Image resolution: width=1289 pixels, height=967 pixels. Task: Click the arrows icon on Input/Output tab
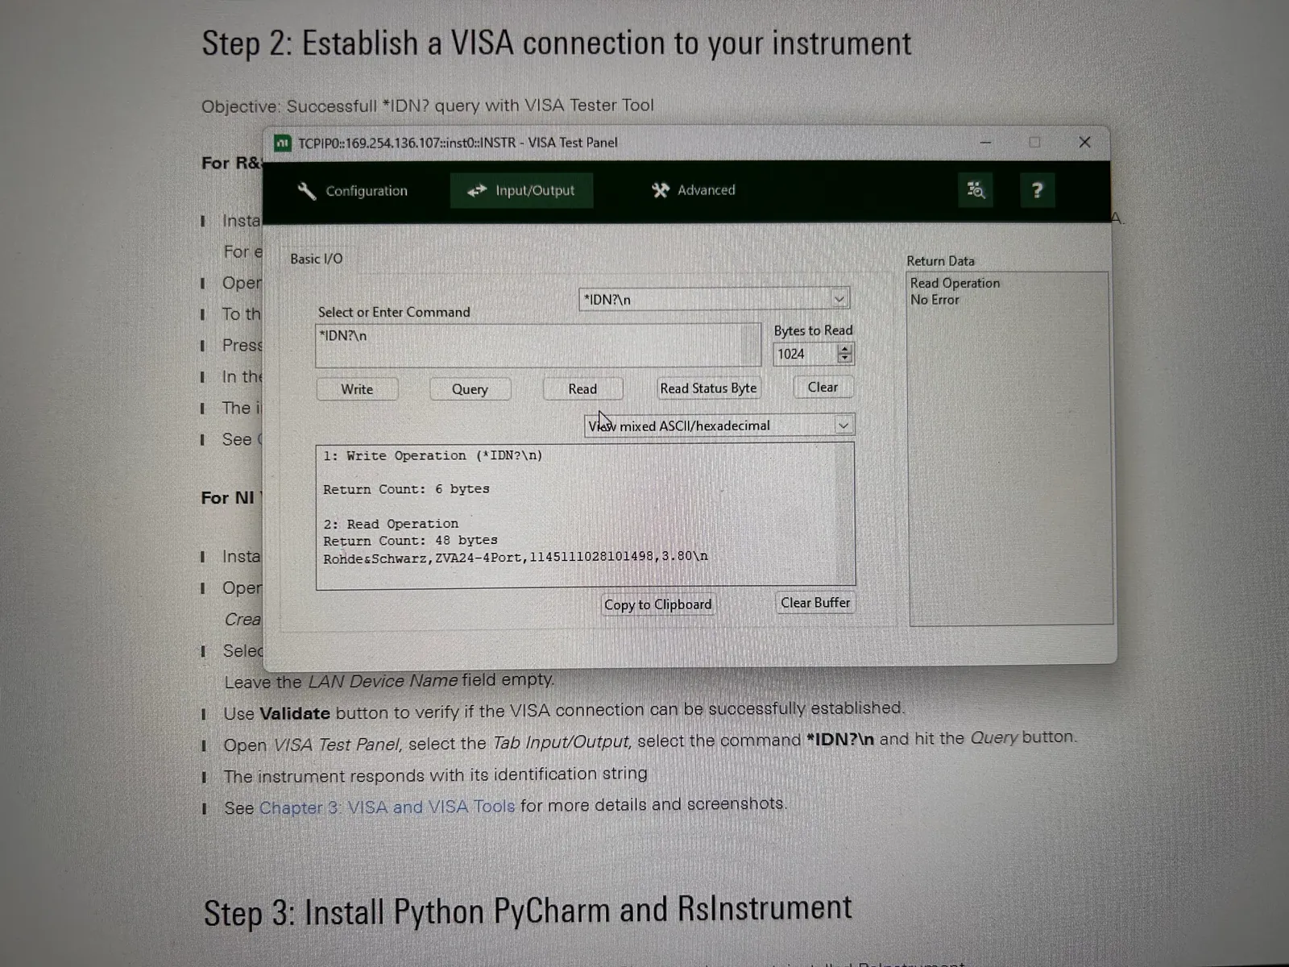477,190
